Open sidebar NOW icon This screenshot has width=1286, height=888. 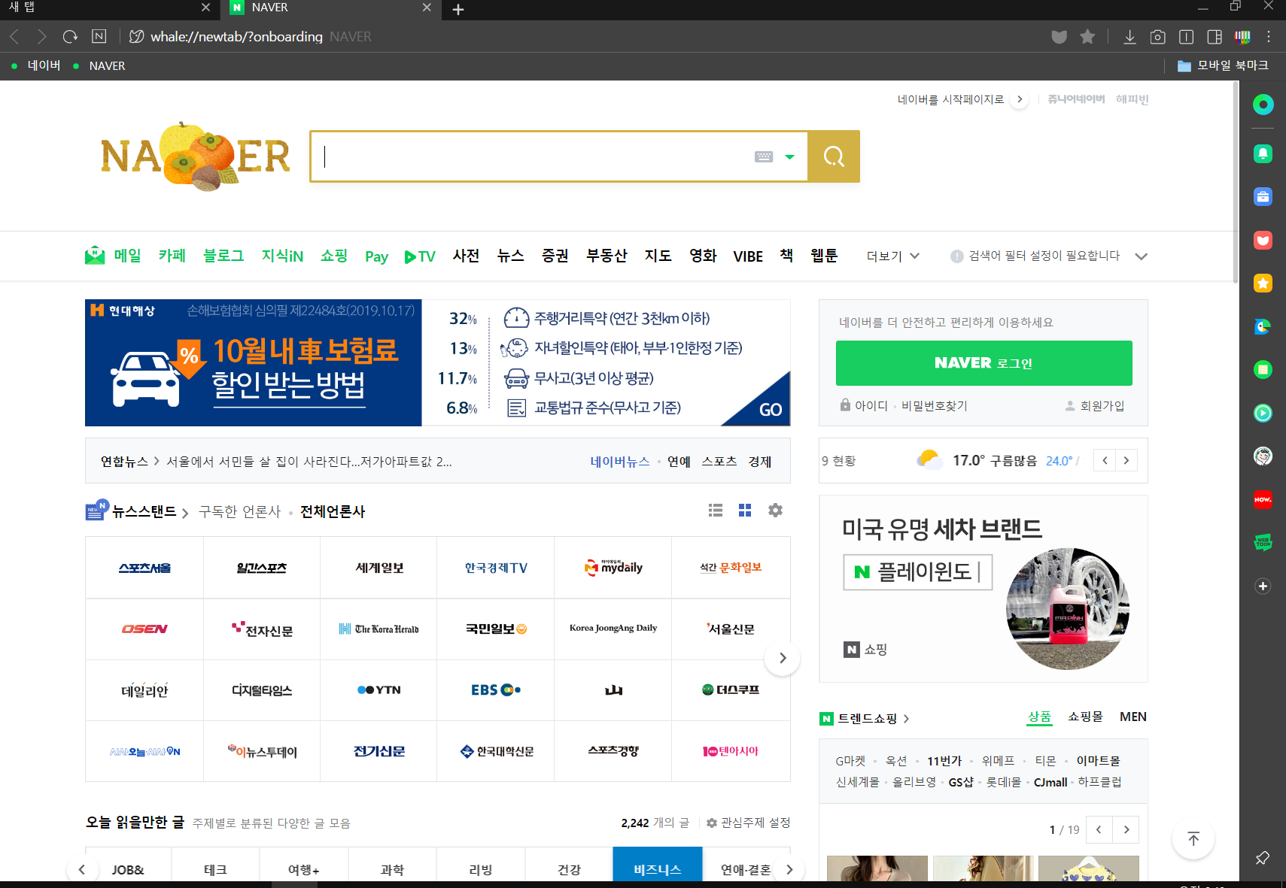(1263, 499)
